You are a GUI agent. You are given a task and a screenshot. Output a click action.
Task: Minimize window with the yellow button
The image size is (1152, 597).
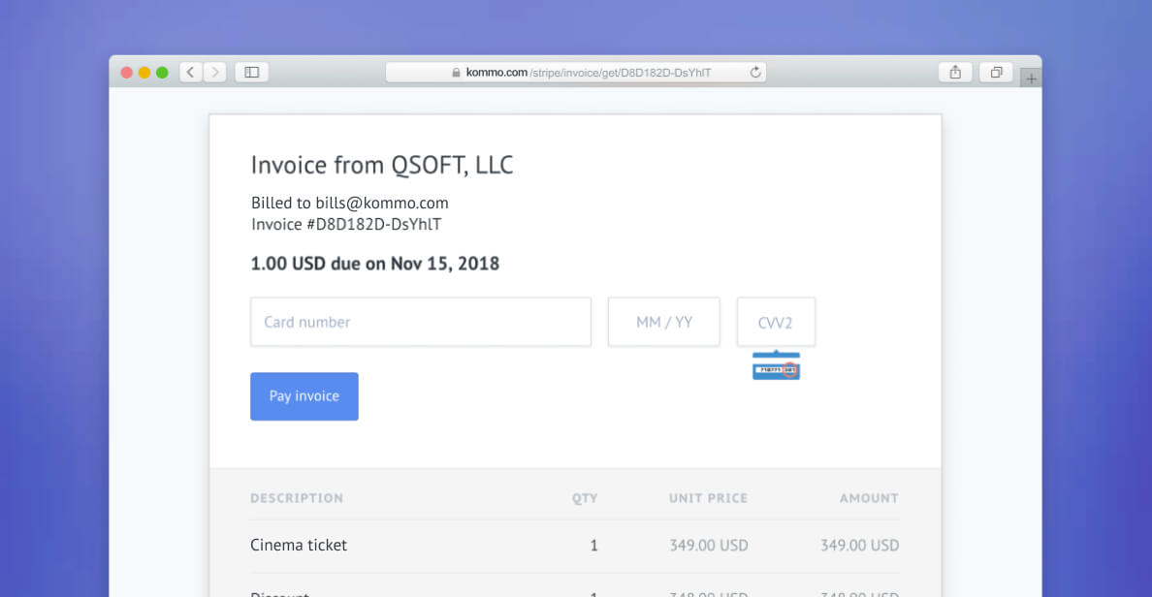coord(144,72)
